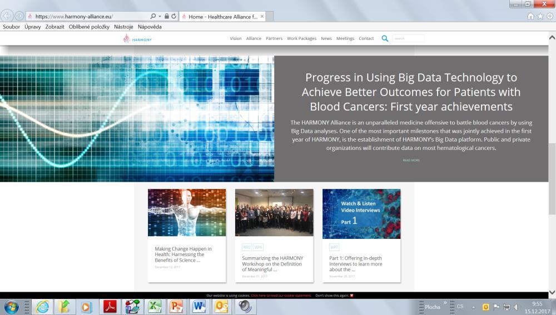
Task: Open Internet Explorer from taskbar
Action: coord(42,307)
